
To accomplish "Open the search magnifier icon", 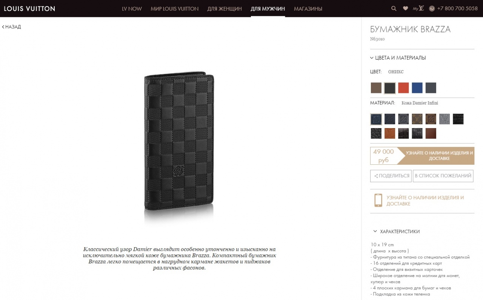I will [x=394, y=8].
